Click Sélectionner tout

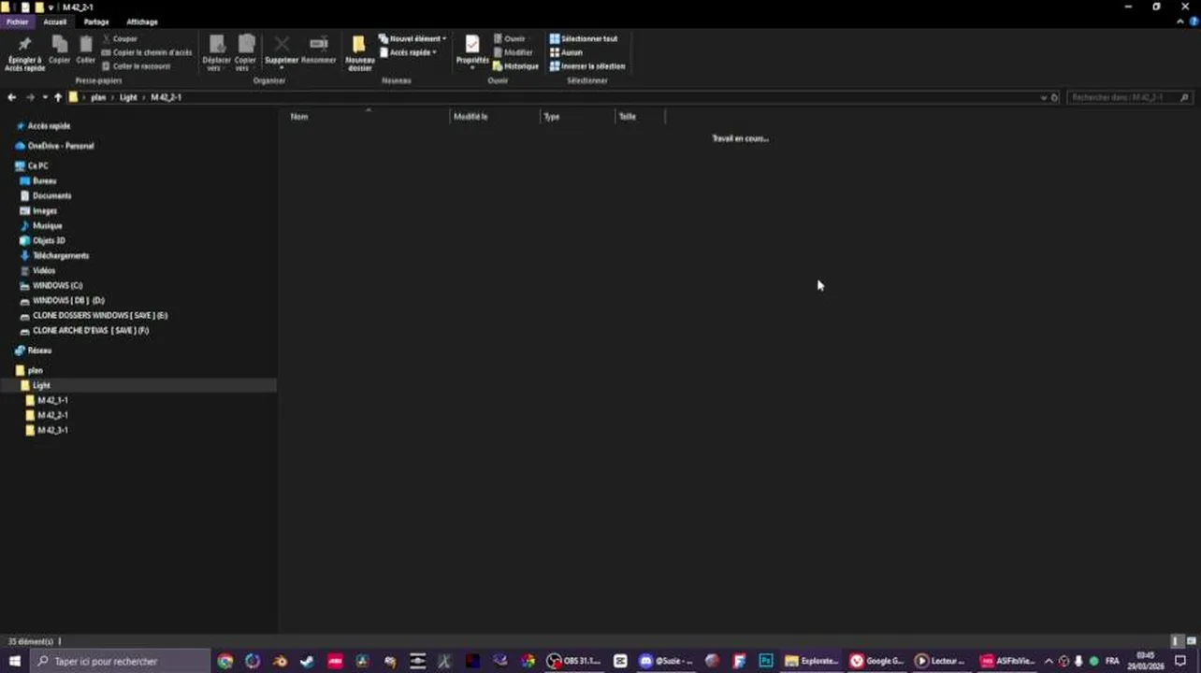click(583, 39)
